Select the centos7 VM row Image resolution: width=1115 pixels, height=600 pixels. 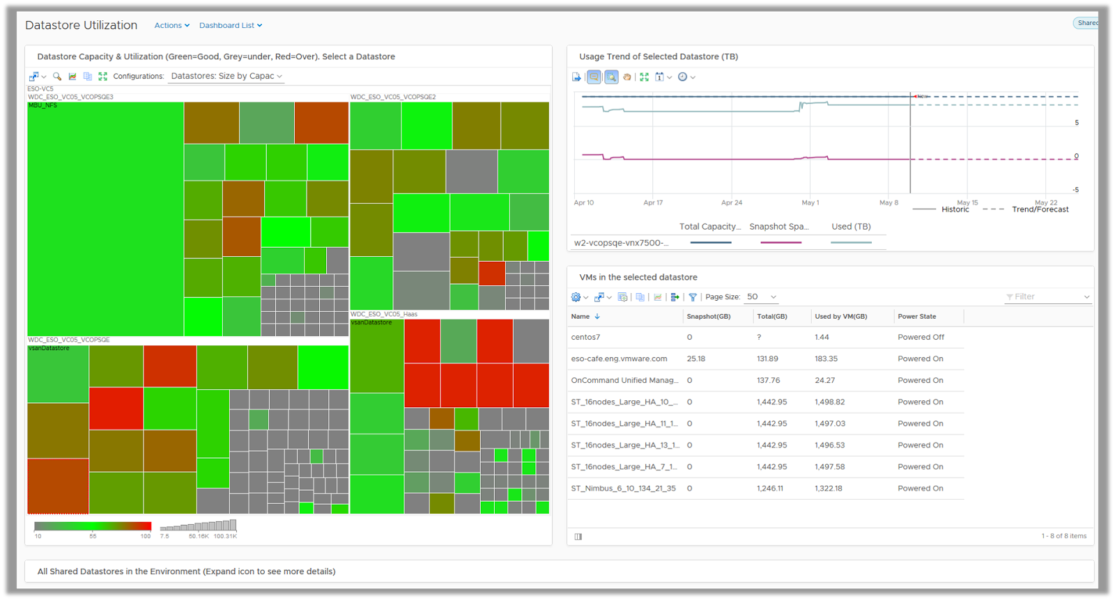[585, 338]
